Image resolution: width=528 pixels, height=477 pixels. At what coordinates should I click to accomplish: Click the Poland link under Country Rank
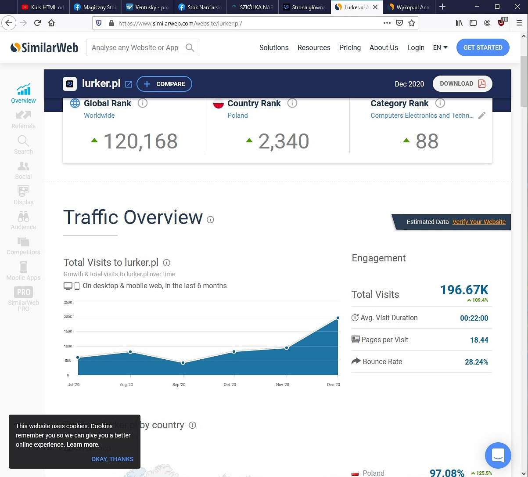[x=237, y=116]
